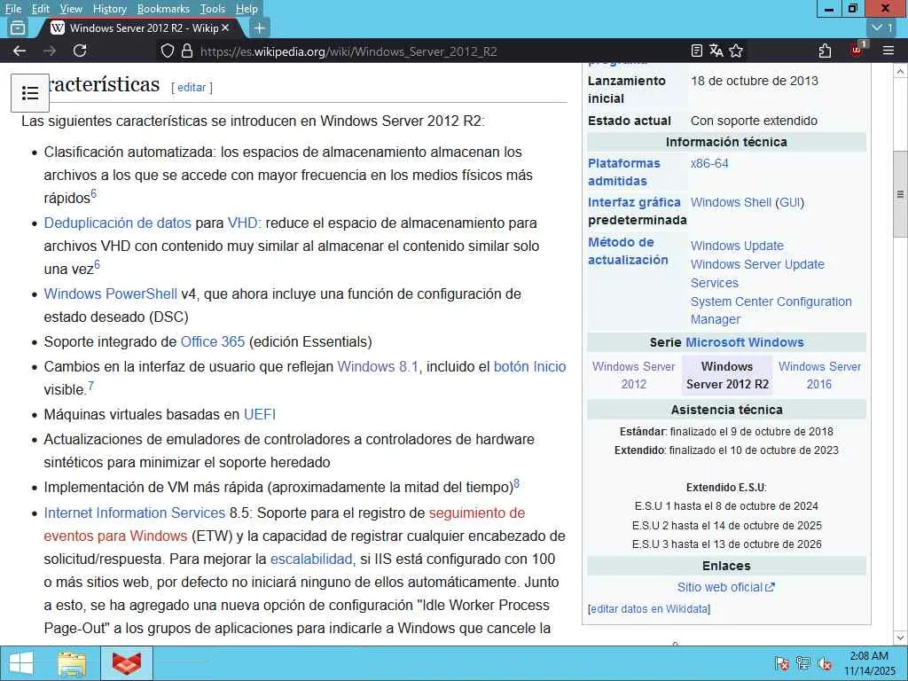Click the network tray icon

click(x=803, y=663)
